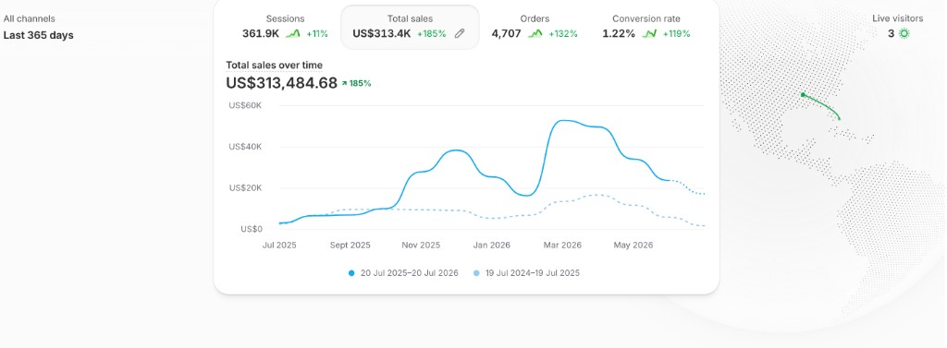947x348 pixels.
Task: Toggle the 19 Jul 2024–19 Jul 2025 legend entry
Action: click(526, 273)
